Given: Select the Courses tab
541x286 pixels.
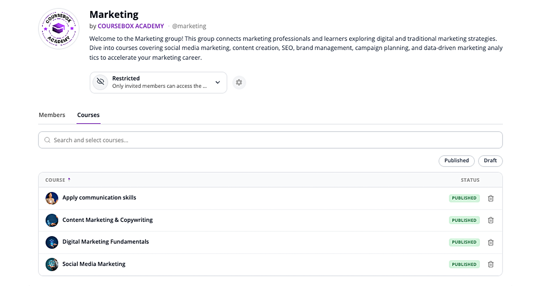Looking at the screenshot, I should pyautogui.click(x=88, y=115).
